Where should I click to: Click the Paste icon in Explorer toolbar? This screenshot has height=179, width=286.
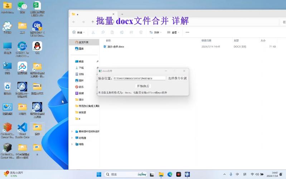coord(112,32)
